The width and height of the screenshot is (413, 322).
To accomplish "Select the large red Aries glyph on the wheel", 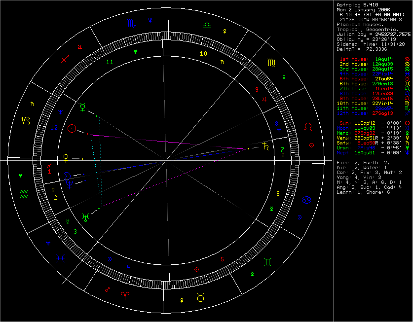I will pos(125,296).
